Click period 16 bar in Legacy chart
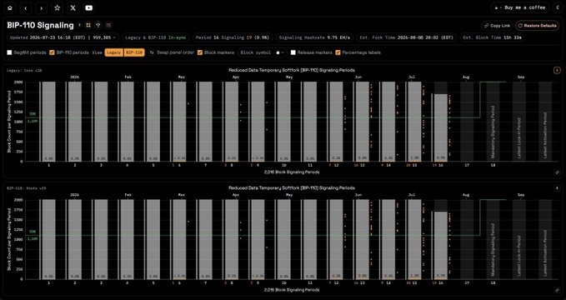This screenshot has height=300, width=566. (x=441, y=127)
